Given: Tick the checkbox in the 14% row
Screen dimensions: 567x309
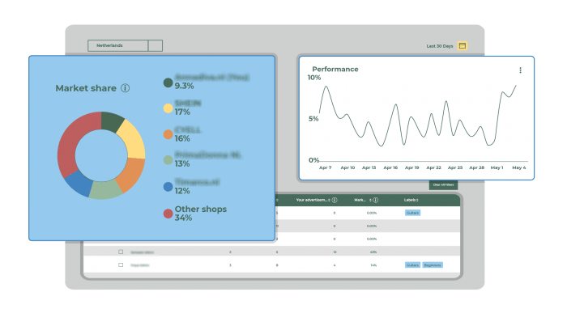Looking at the screenshot, I should pyautogui.click(x=121, y=265).
